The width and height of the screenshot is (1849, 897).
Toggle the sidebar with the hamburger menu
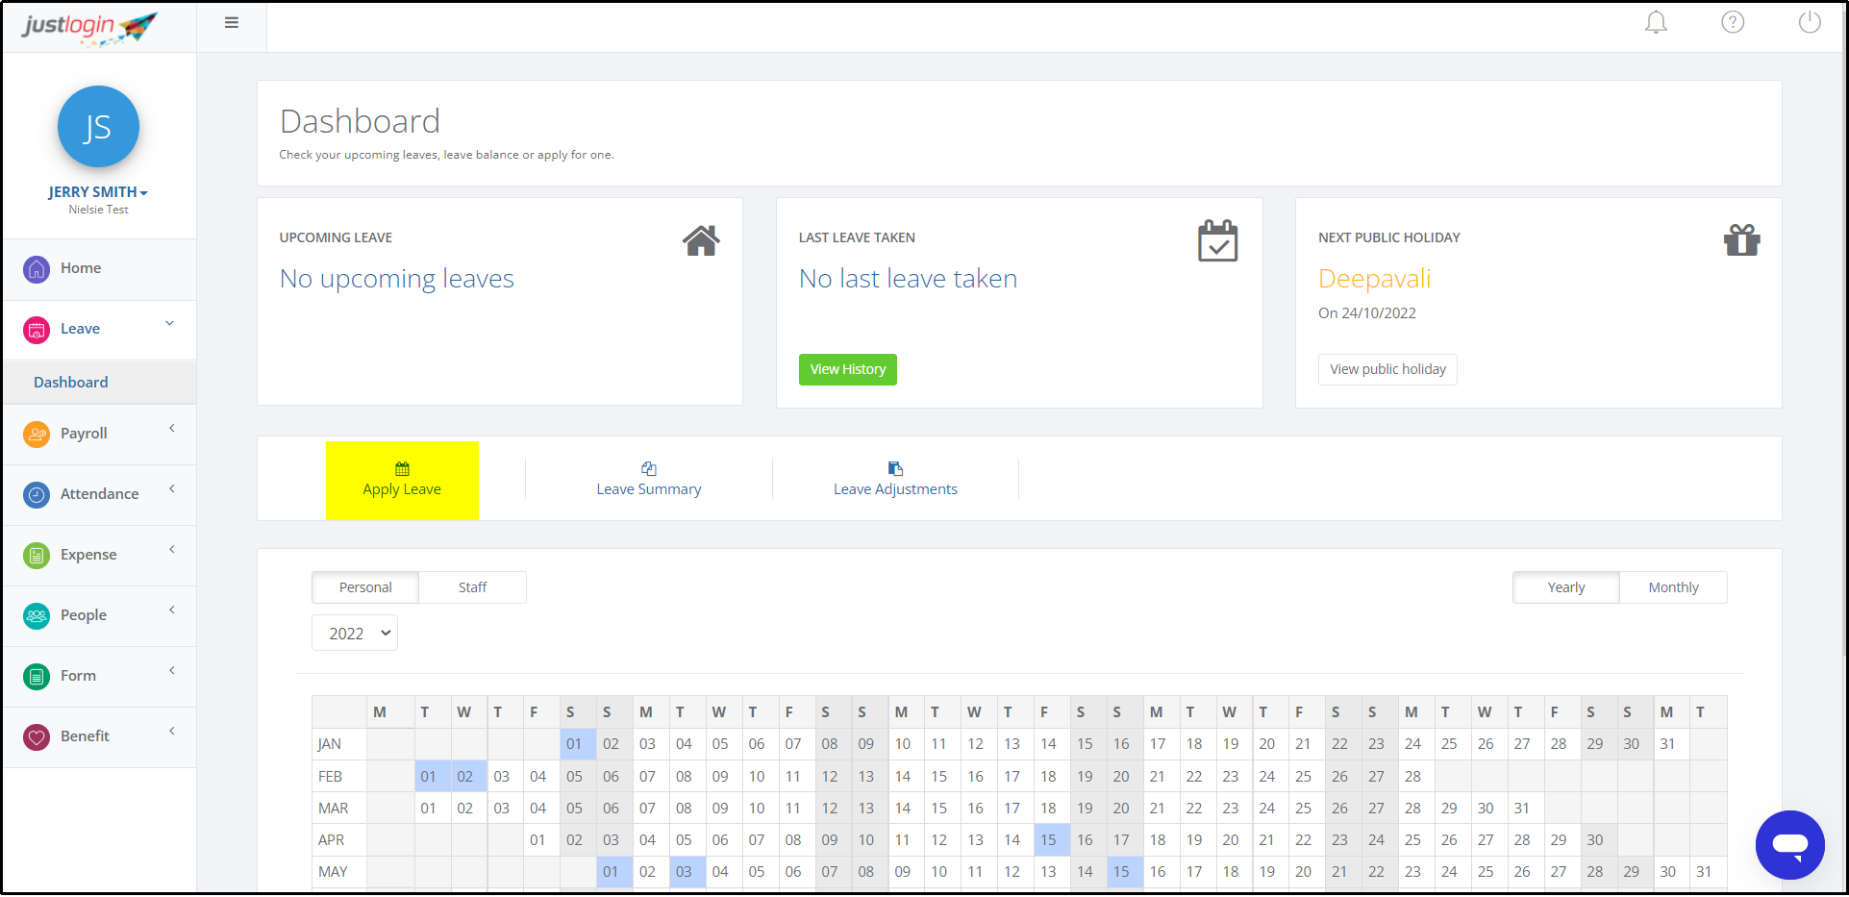point(231,21)
